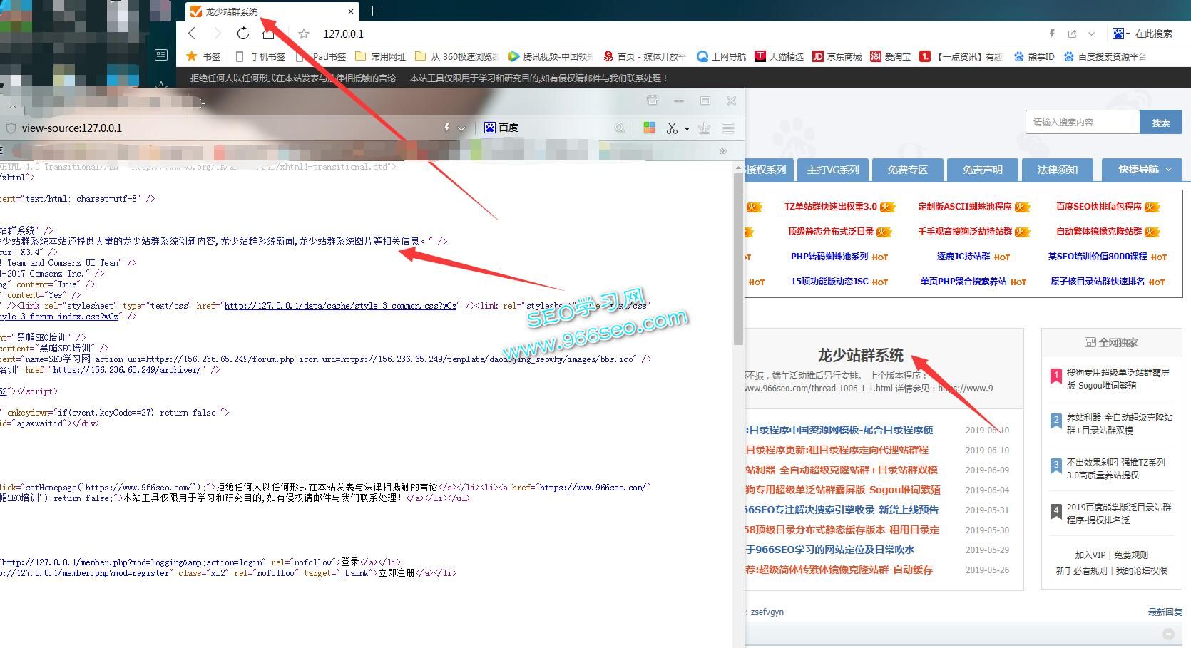Screen dimensions: 1191x648
Task: Bookmark the page with the address-bar star
Action: (304, 34)
